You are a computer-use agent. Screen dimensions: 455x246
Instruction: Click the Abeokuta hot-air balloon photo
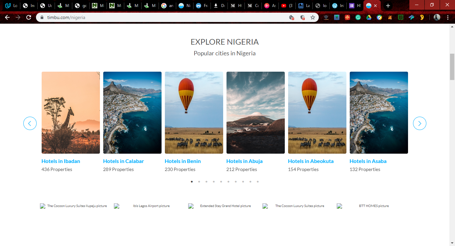[x=317, y=113]
